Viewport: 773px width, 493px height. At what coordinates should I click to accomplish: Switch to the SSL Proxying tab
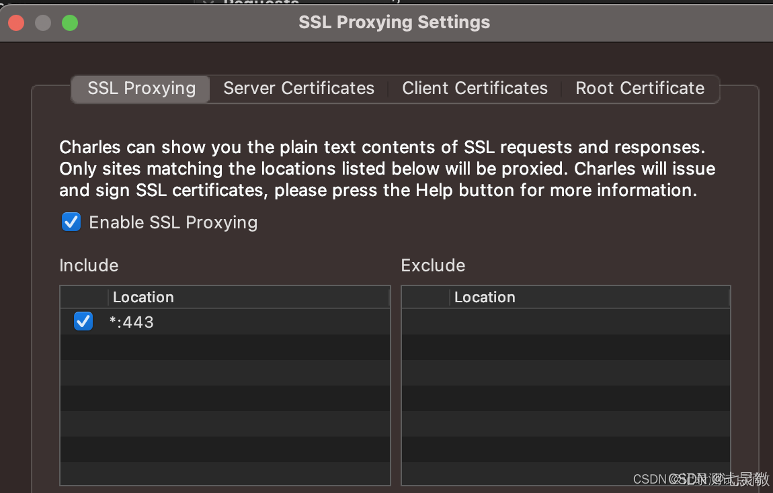coord(141,89)
